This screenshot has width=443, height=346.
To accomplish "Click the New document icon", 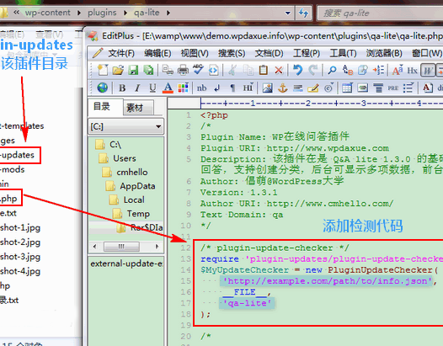I will point(103,70).
